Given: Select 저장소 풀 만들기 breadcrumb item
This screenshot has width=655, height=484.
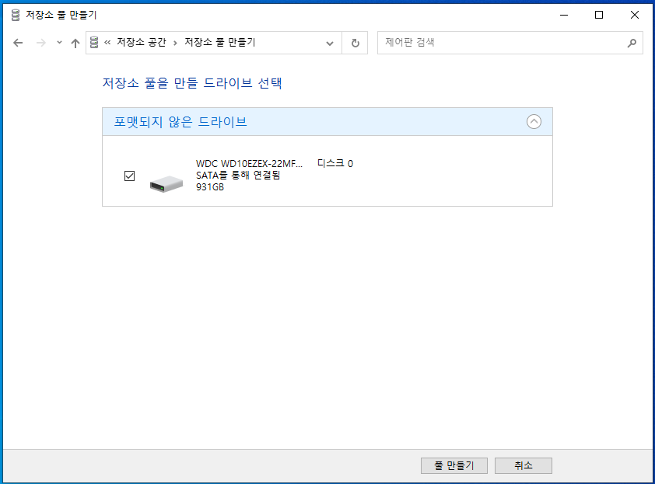Looking at the screenshot, I should click(219, 42).
